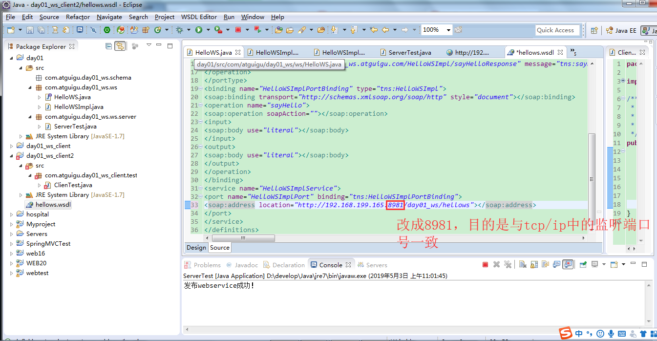657x341 pixels.
Task: Click Remove Launch gray X in console
Action: 496,264
